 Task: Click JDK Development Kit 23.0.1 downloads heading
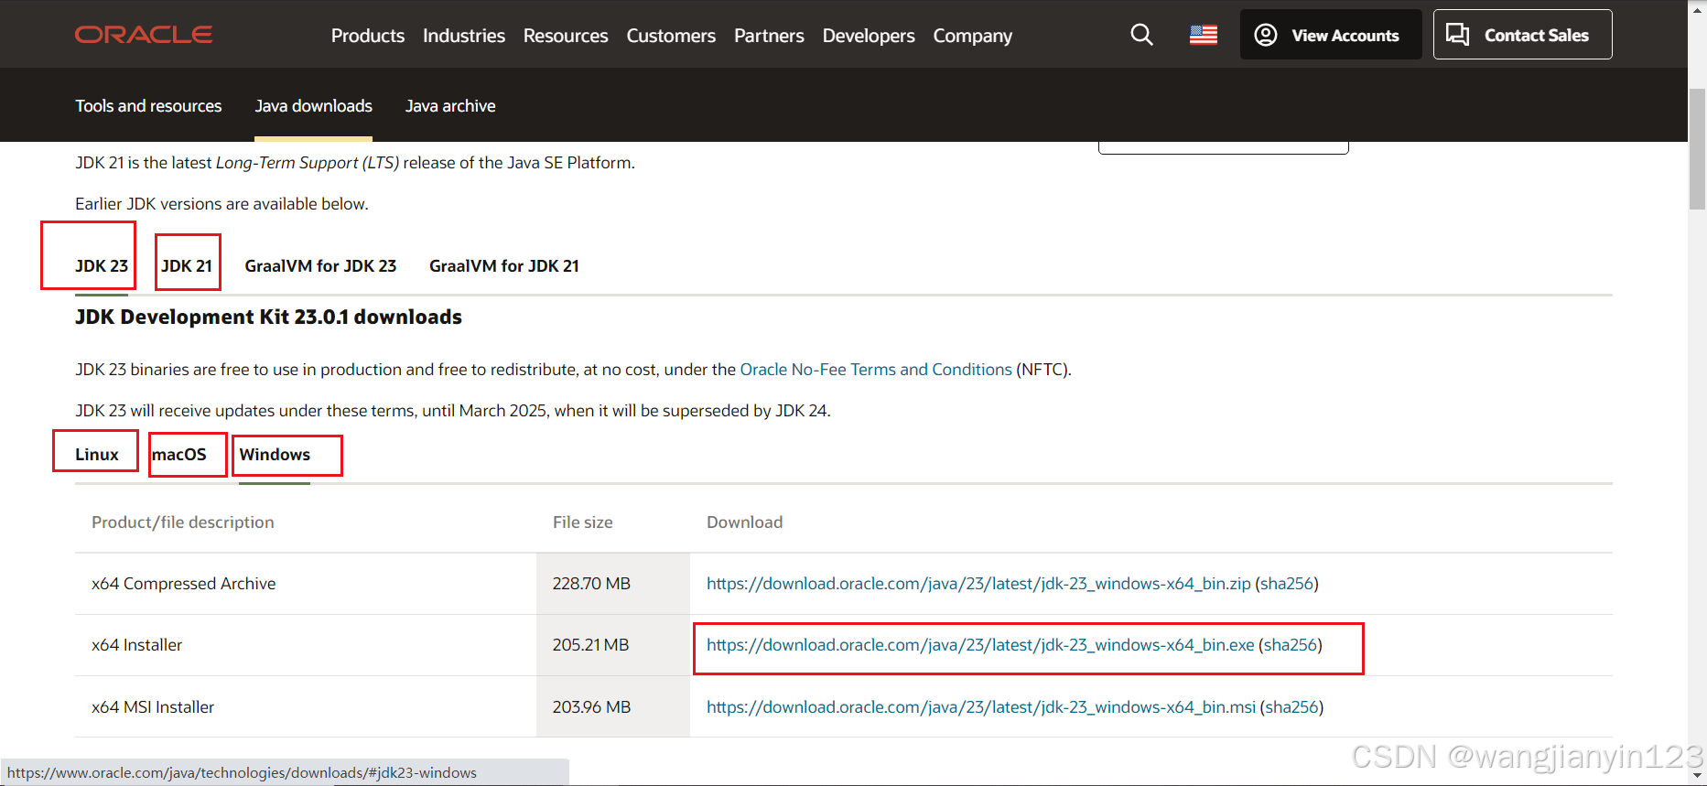coord(268,318)
